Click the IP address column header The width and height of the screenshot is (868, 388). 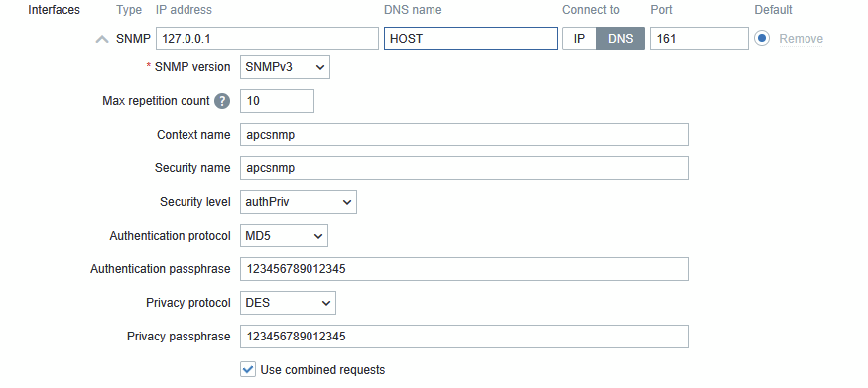pyautogui.click(x=184, y=10)
